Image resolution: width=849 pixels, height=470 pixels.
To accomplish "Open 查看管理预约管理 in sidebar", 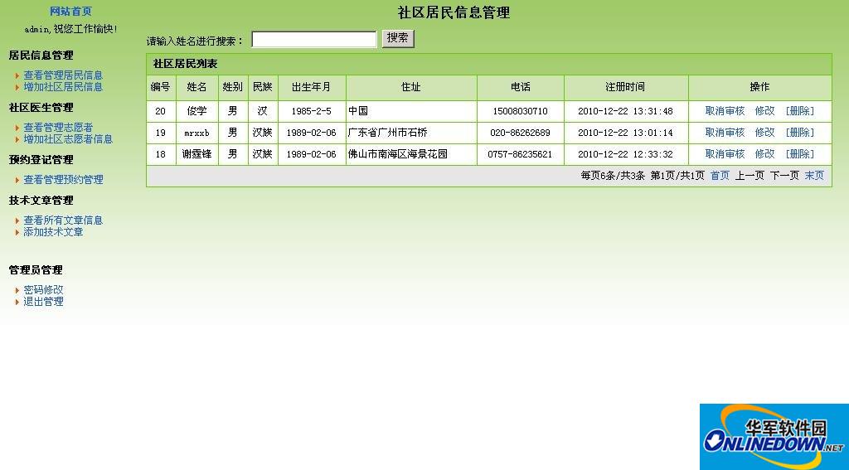I will (x=63, y=179).
